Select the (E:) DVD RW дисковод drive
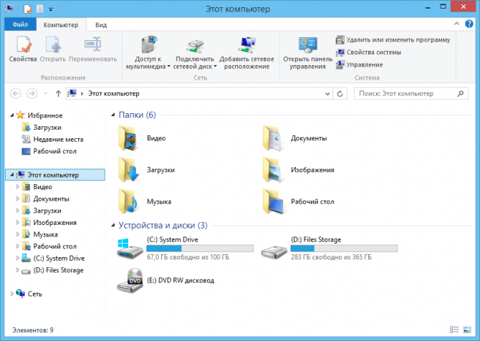The image size is (480, 341). point(130,280)
